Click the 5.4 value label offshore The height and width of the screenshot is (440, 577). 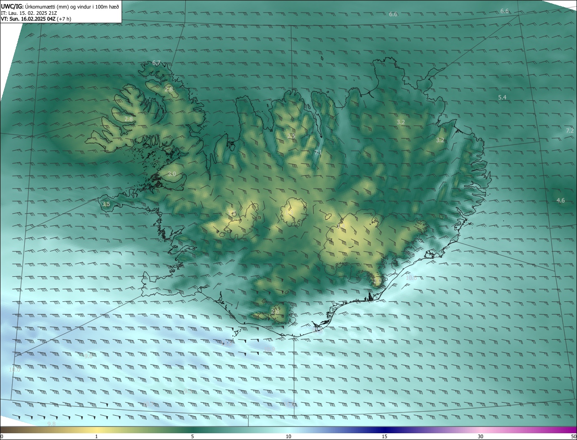[502, 98]
